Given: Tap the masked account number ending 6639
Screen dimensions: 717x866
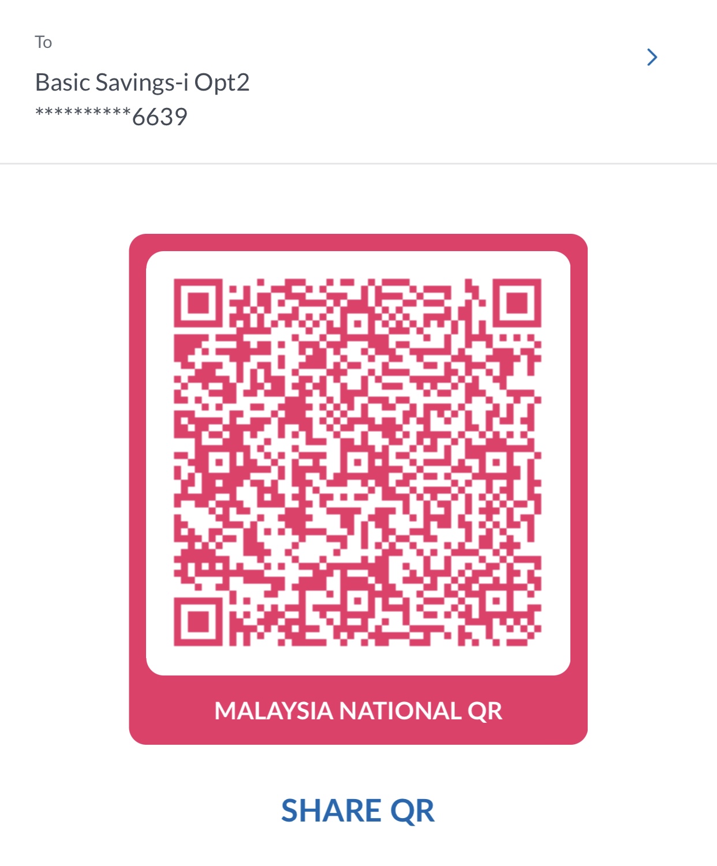Looking at the screenshot, I should pyautogui.click(x=111, y=117).
